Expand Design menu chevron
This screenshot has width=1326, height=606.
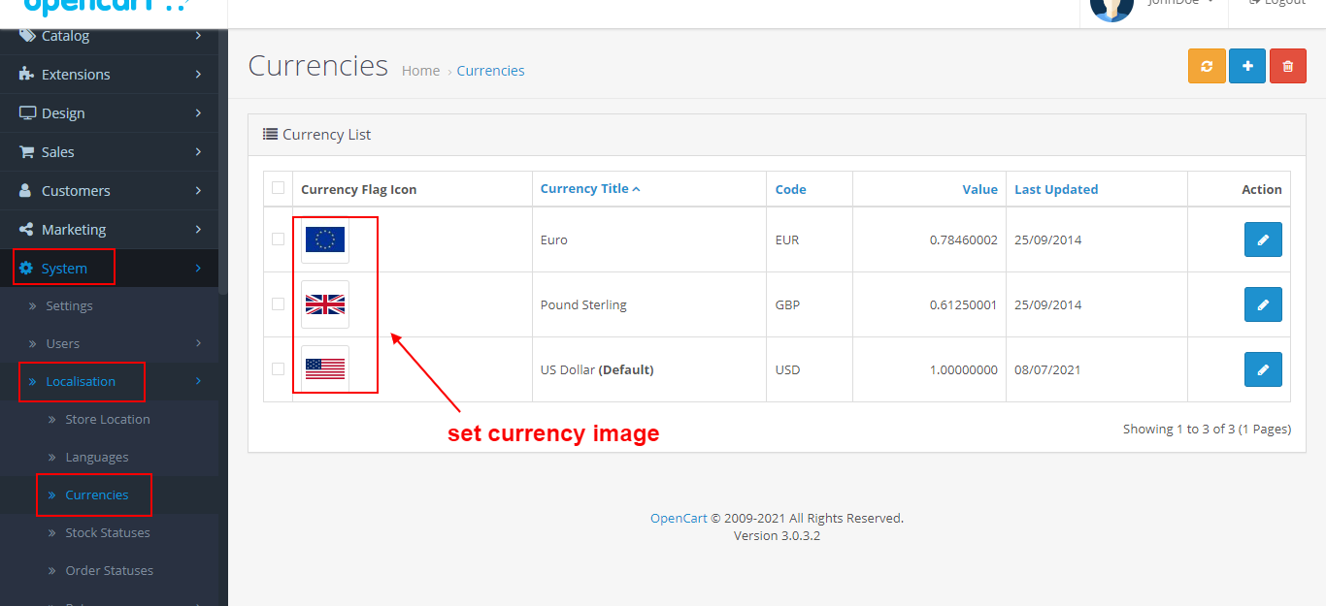tap(198, 113)
